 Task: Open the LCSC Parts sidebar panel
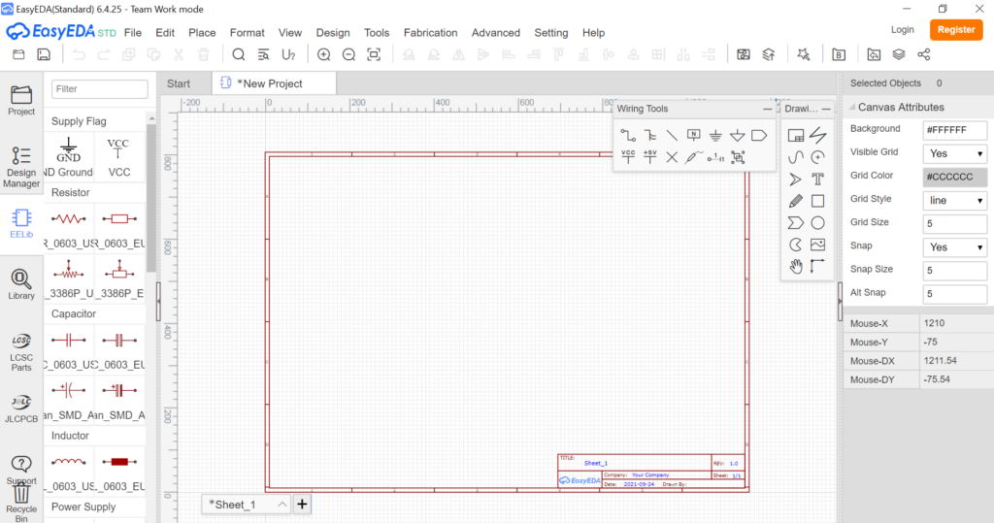click(x=21, y=351)
